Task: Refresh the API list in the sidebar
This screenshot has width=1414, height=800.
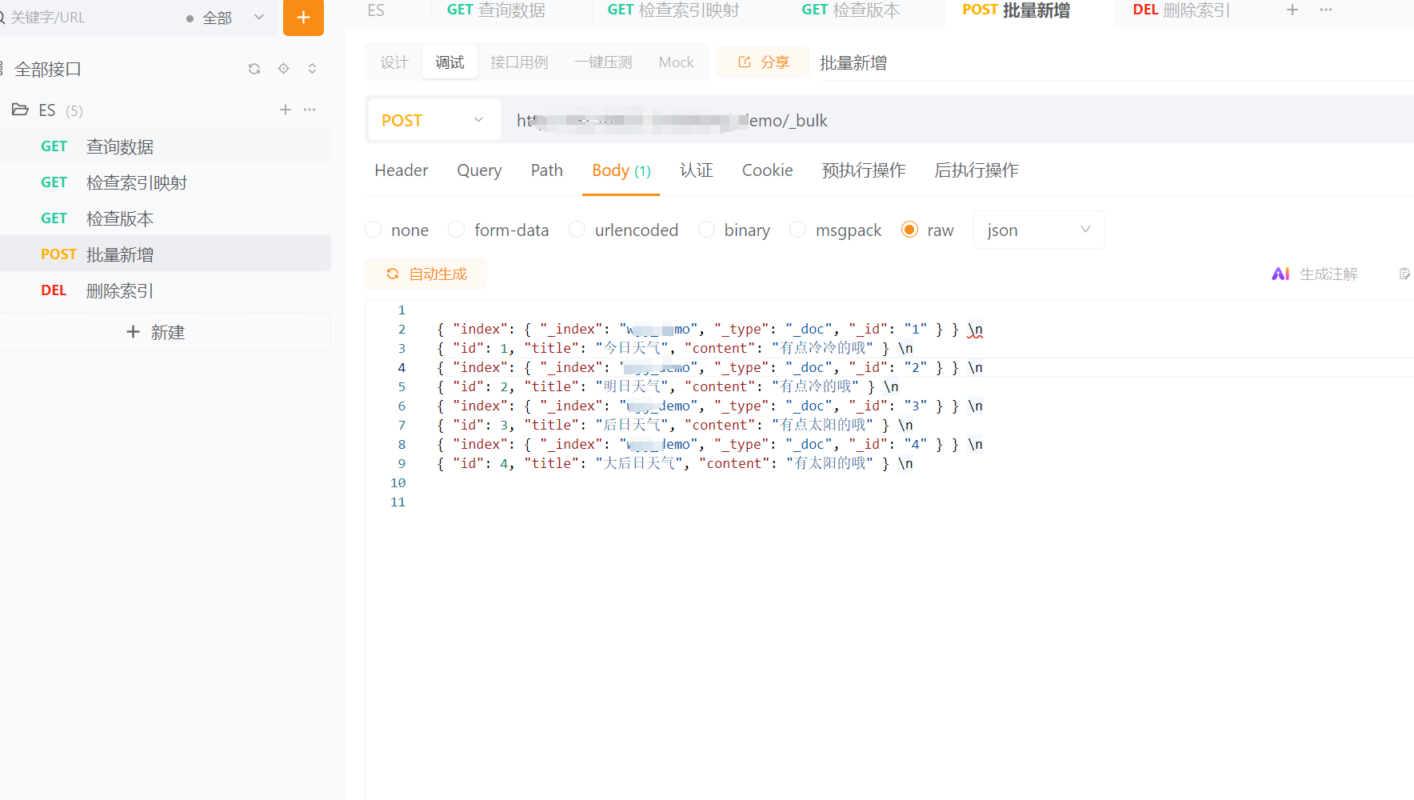Action: tap(254, 69)
